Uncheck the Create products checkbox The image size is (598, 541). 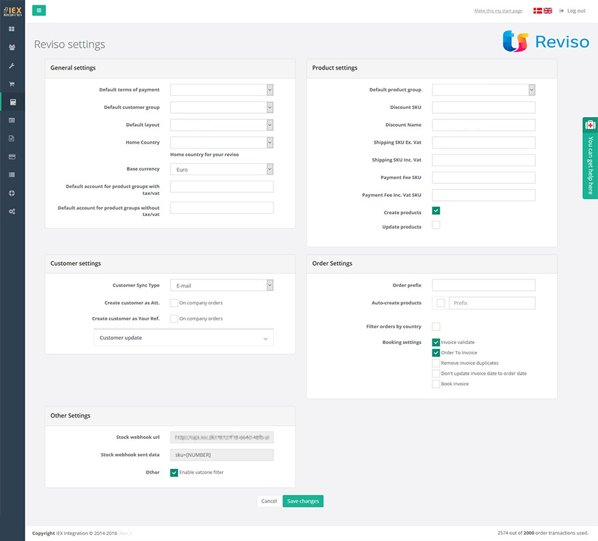pyautogui.click(x=436, y=211)
